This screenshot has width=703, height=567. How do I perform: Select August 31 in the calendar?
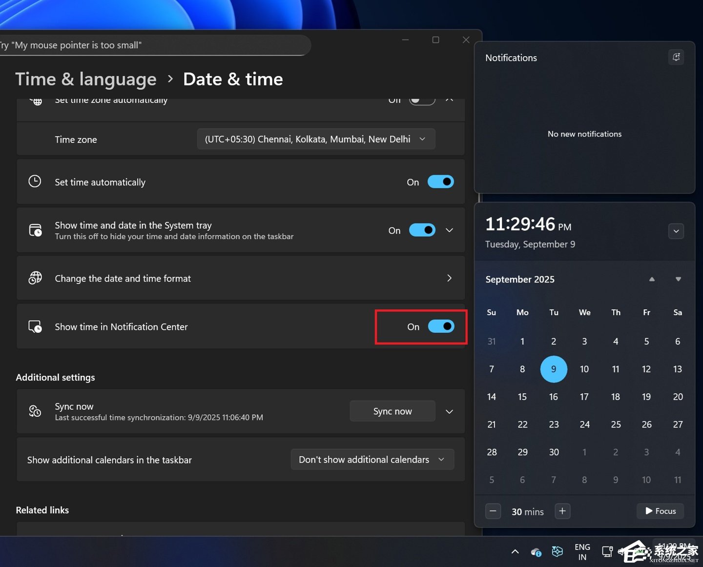click(x=492, y=341)
